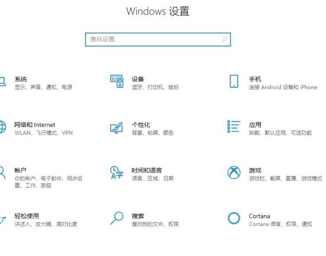Go to 轻松使用 settings

(x=26, y=216)
